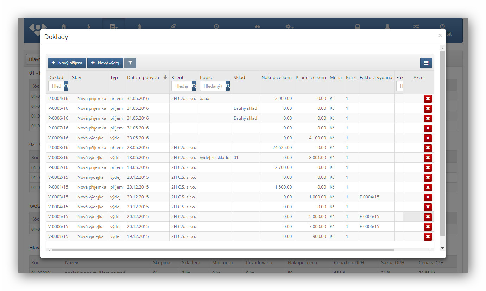
Task: Focus the Popis search input field
Action: (213, 86)
